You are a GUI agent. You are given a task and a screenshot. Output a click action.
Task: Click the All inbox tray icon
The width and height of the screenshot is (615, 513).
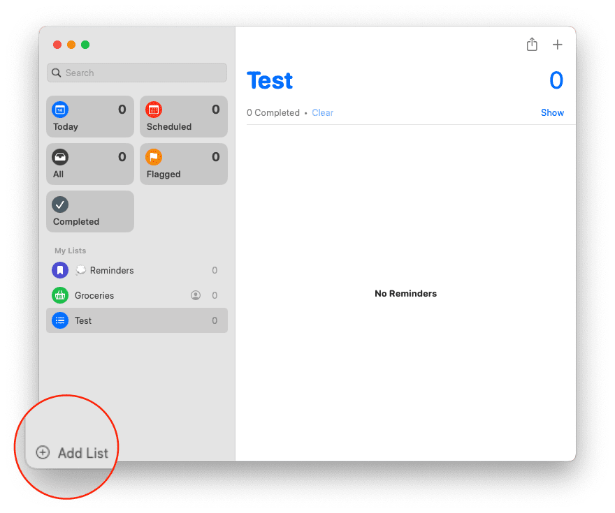point(60,157)
